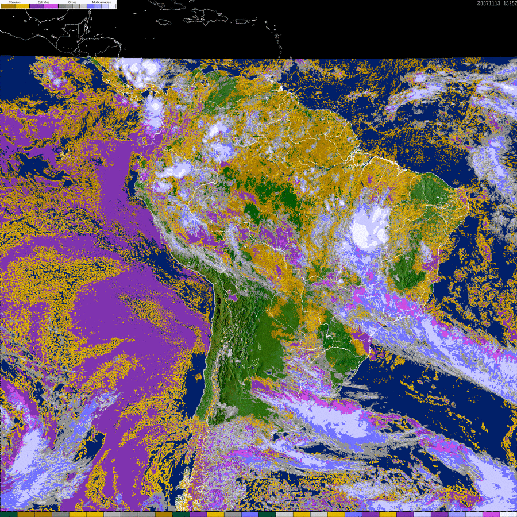The image size is (517, 517).
Task: Choose the saturated blue Multicamadas legend swatch
Action: click(91, 6)
